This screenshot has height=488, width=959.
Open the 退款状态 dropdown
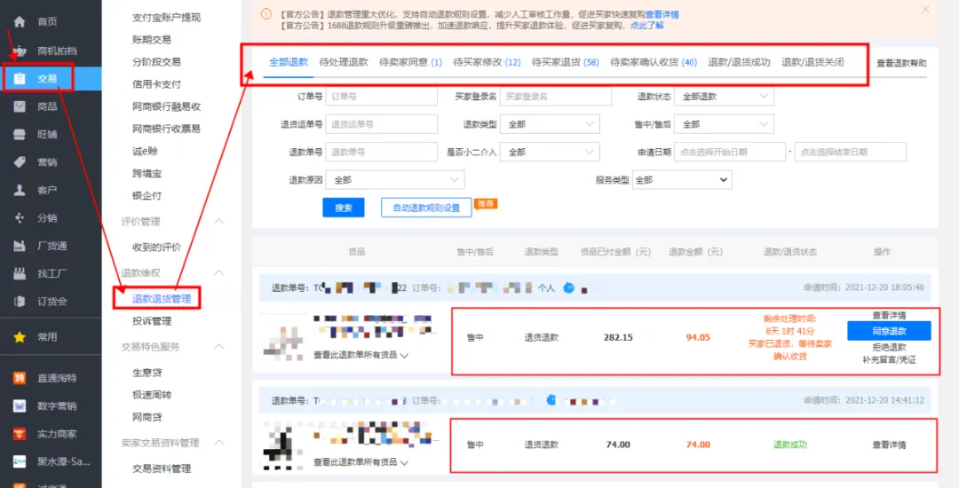point(724,96)
